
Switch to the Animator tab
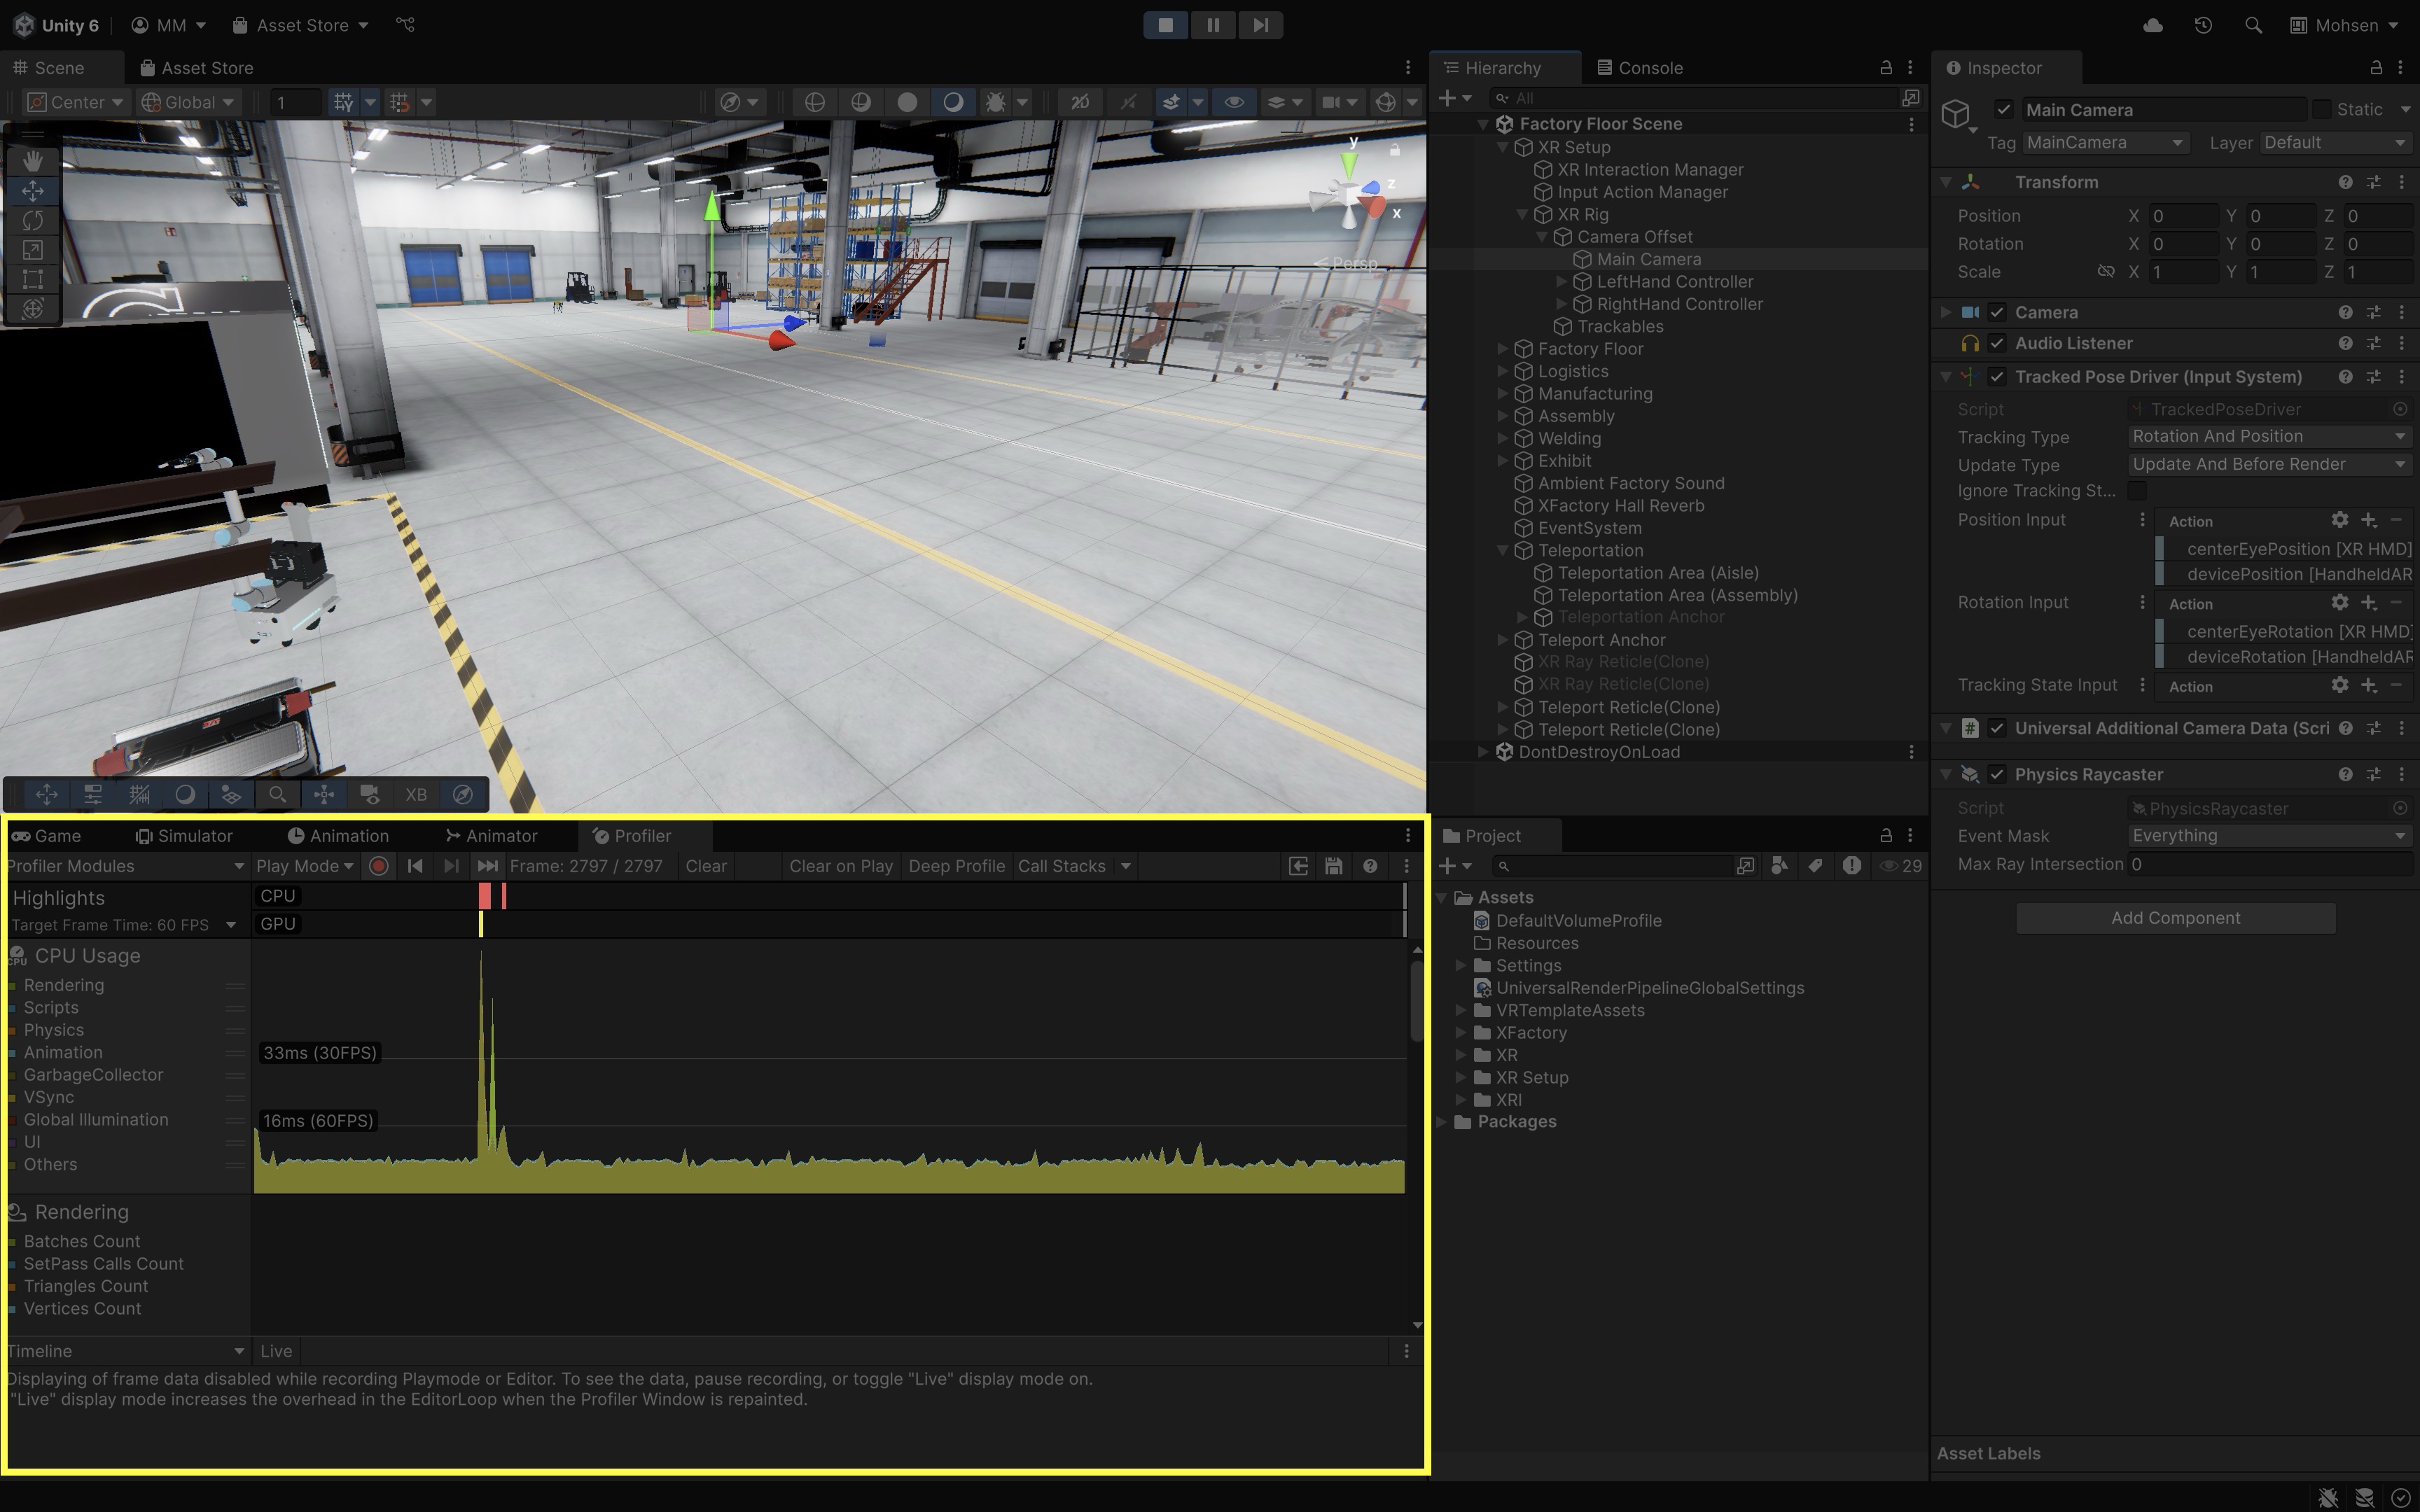[491, 836]
